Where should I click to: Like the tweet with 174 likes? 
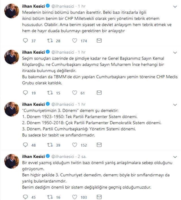75,41
